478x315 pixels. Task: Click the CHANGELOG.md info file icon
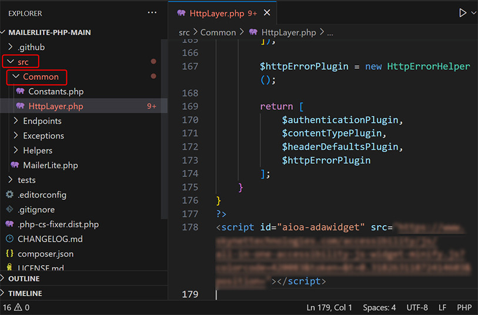9,239
